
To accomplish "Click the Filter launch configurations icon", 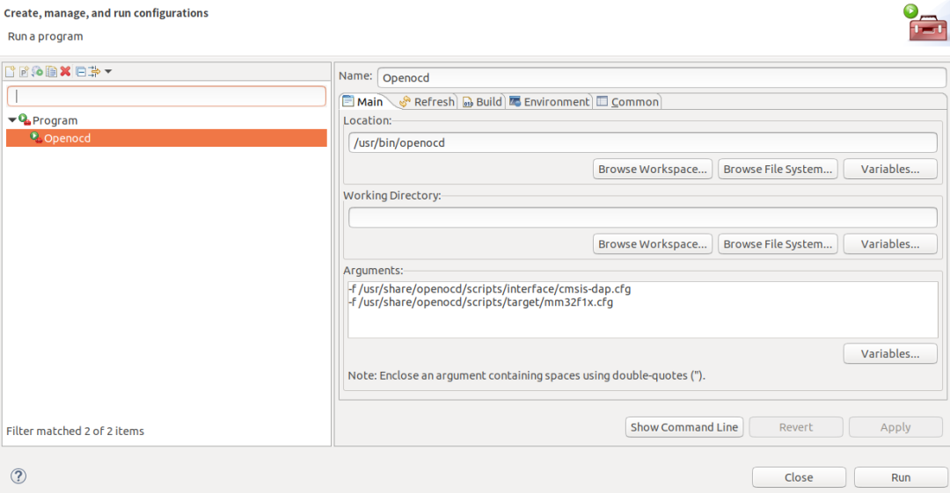I will tap(94, 71).
